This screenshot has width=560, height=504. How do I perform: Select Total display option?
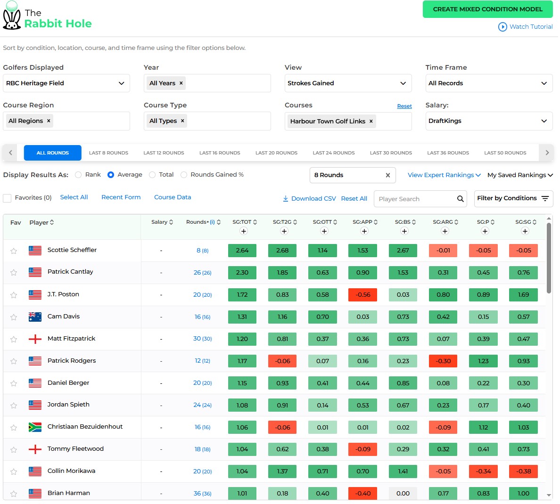[153, 175]
